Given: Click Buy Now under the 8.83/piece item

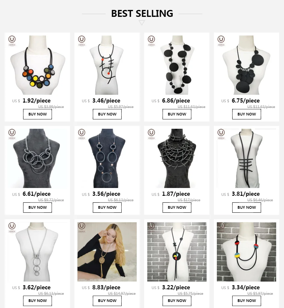Looking at the screenshot, I should pos(107,301).
